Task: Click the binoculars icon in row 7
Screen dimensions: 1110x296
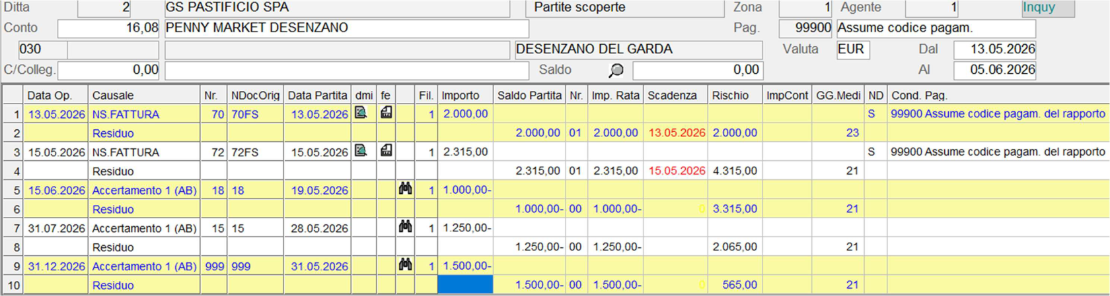Action: coord(405,227)
